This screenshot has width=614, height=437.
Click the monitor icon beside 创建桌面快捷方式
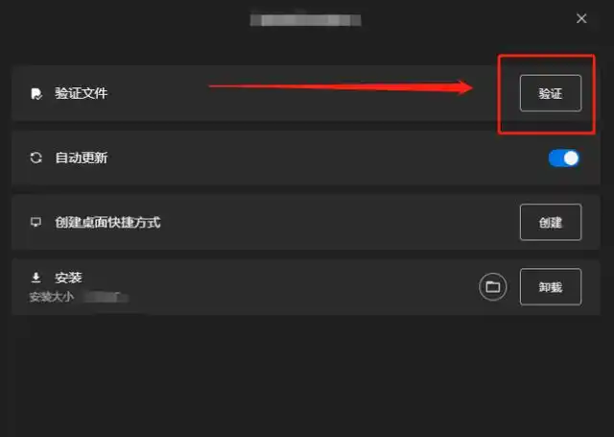click(36, 222)
